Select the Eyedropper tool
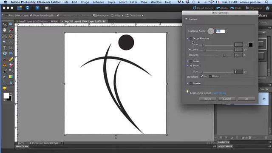Image resolution: width=272 pixels, height=153 pixels. click(x=11, y=30)
